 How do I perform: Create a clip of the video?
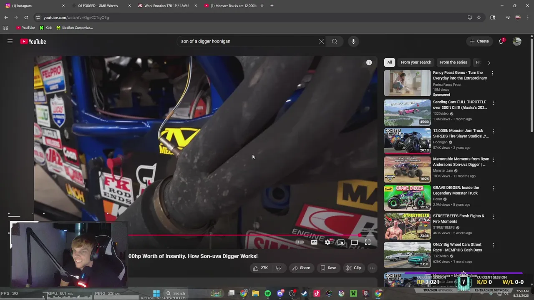353,268
